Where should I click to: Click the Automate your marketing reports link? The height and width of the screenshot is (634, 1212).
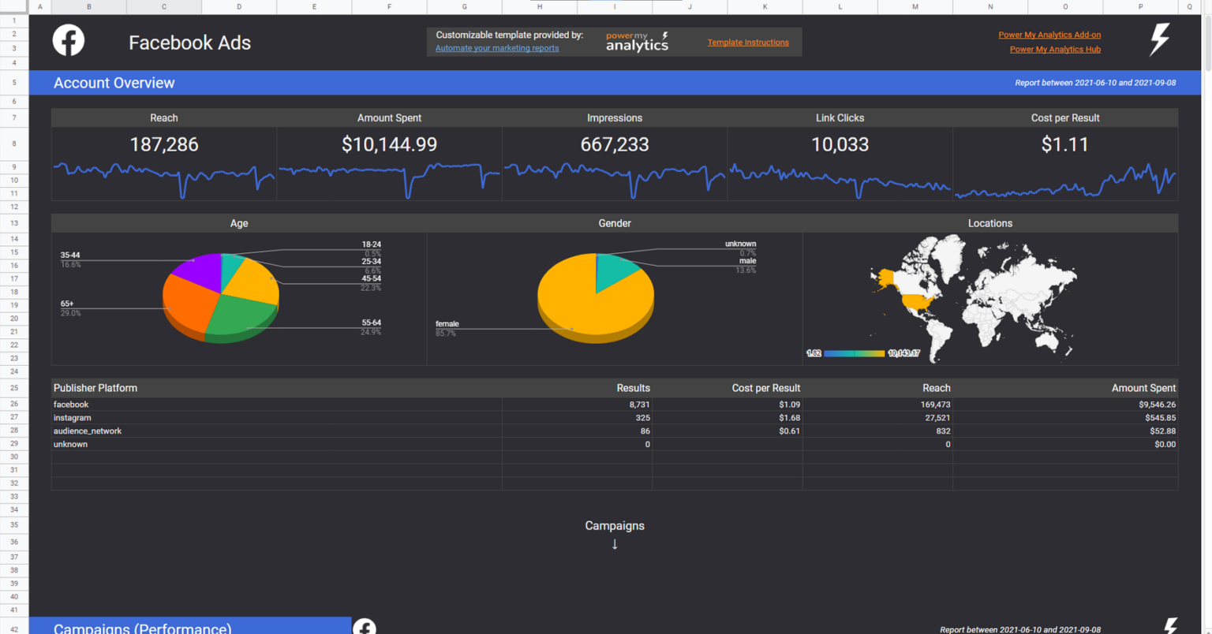click(496, 48)
